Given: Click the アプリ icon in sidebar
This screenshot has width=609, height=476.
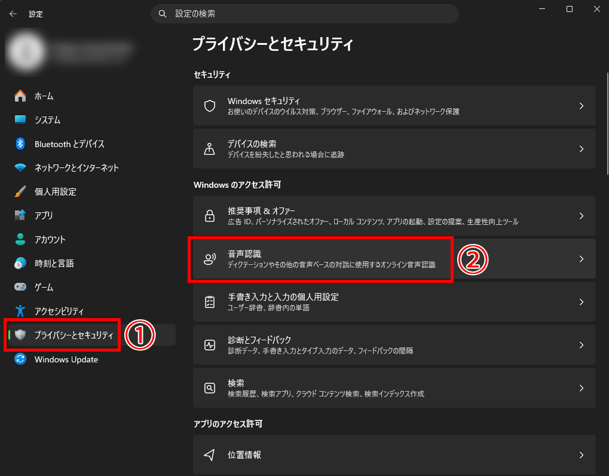Looking at the screenshot, I should point(20,215).
